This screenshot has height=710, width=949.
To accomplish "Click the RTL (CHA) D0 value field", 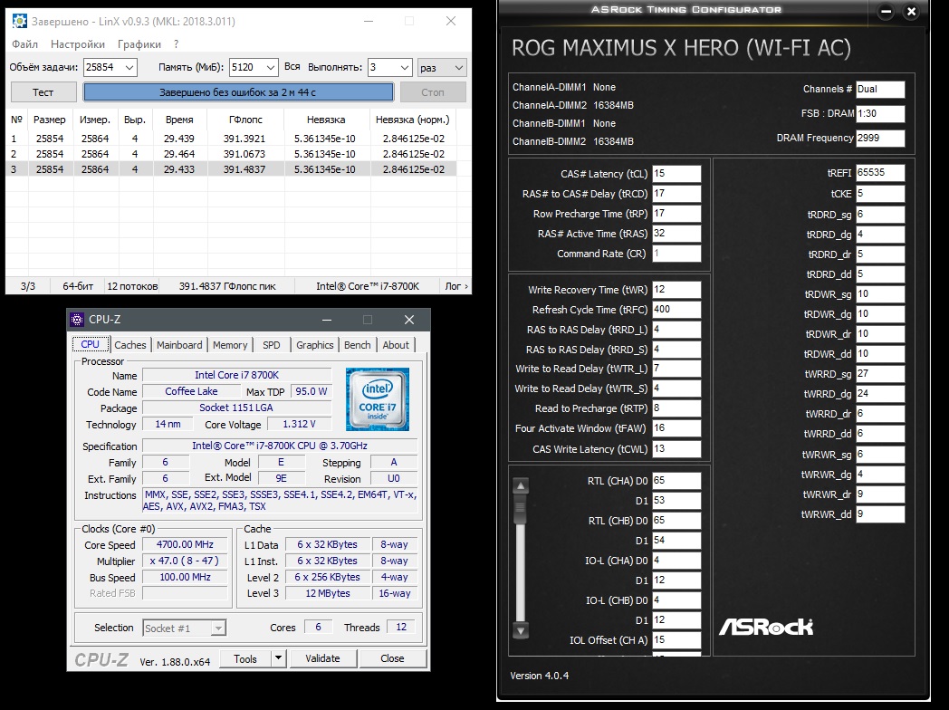I will click(676, 481).
